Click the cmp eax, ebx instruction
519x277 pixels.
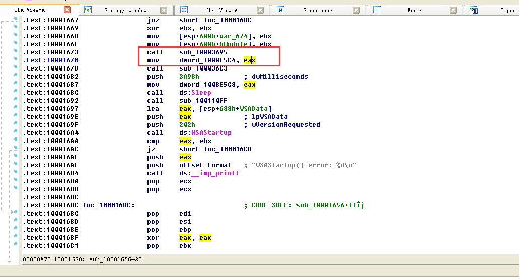point(179,141)
